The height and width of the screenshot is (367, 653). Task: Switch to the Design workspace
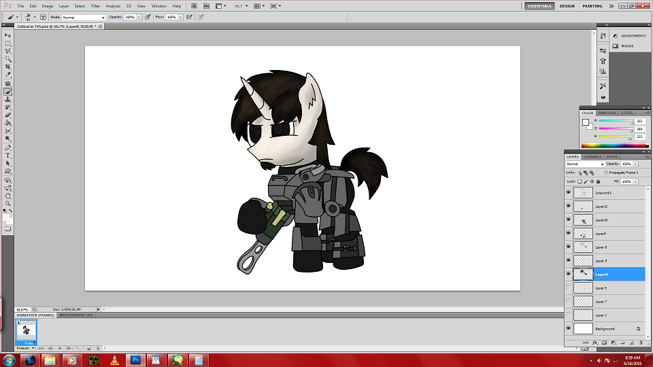click(x=567, y=6)
